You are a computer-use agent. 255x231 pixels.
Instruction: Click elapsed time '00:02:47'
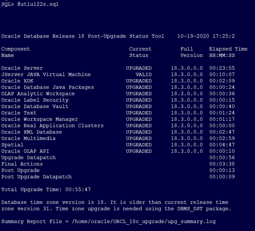tap(222, 132)
